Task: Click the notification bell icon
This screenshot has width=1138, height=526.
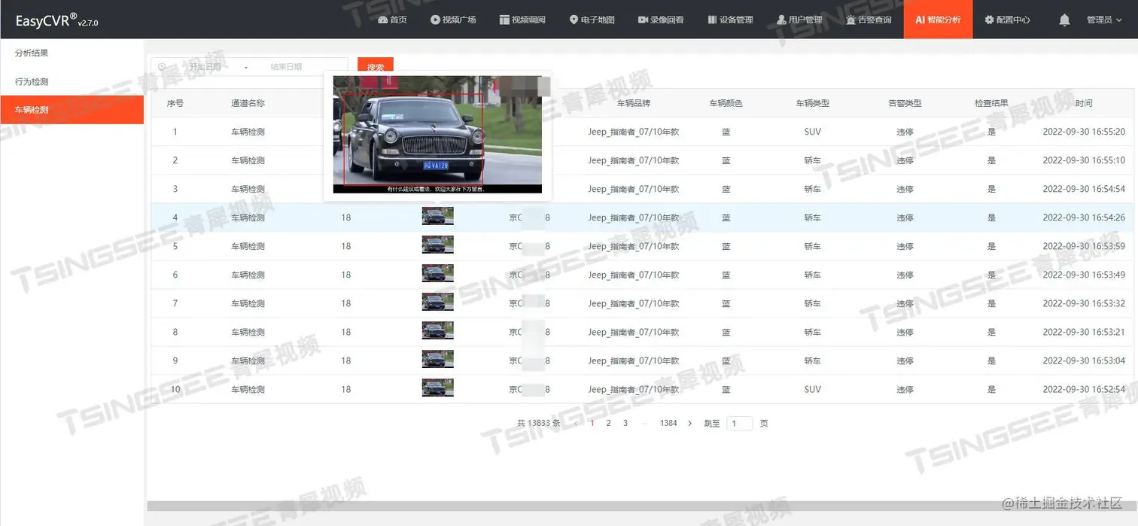Action: pyautogui.click(x=1064, y=20)
